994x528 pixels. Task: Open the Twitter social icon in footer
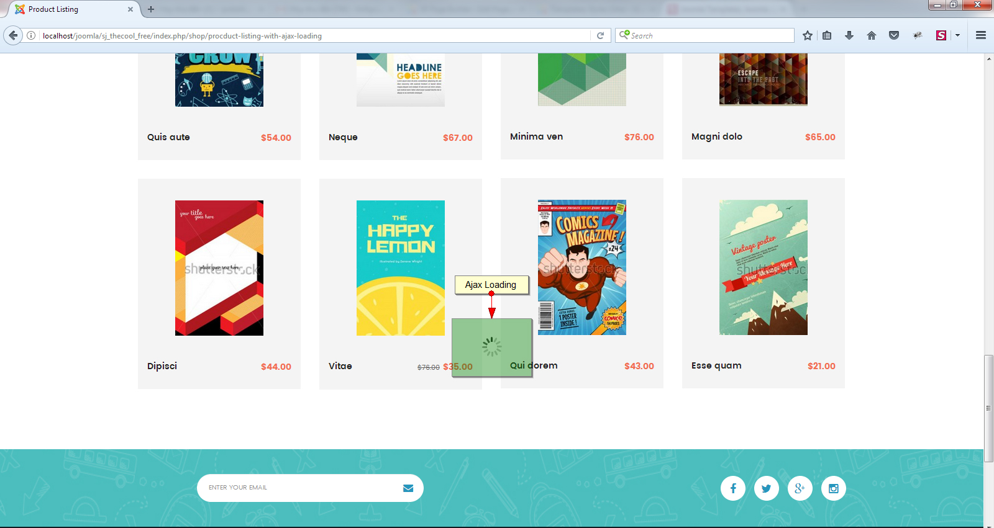pos(767,488)
